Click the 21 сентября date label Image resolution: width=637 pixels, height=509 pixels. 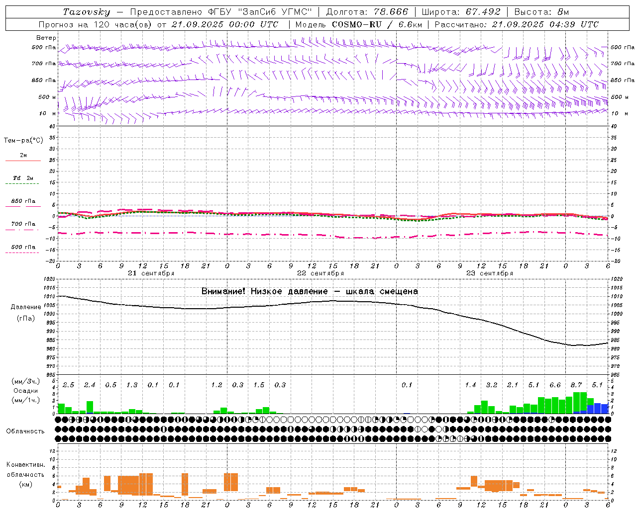(x=151, y=273)
